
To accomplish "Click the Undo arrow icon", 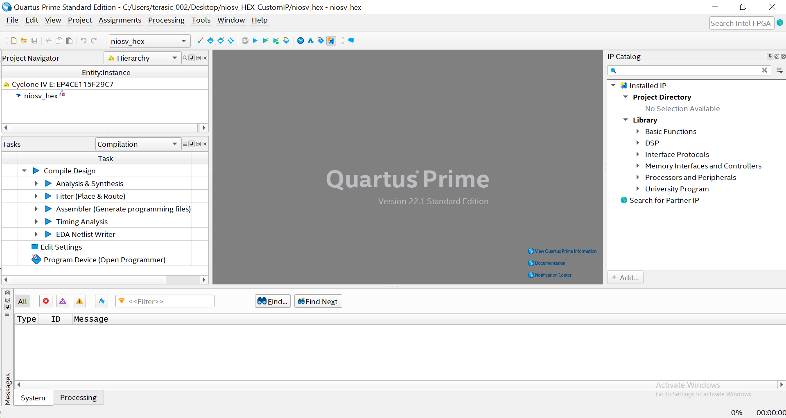I will coord(84,41).
